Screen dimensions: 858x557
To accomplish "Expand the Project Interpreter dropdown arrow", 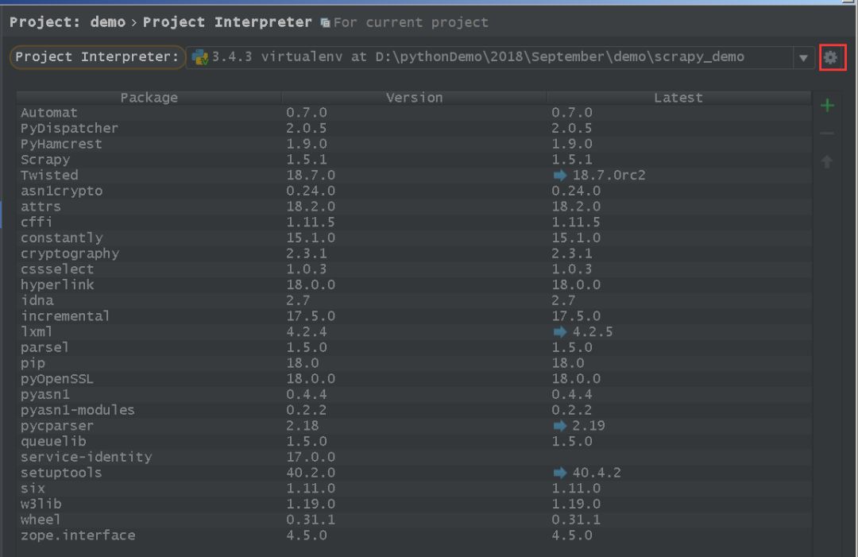I will click(803, 57).
